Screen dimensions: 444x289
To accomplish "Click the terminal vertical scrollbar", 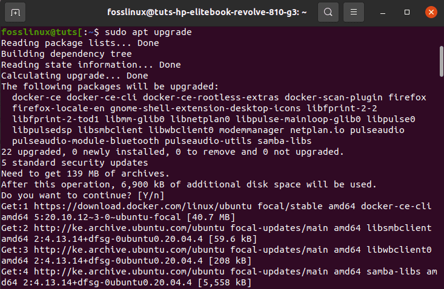I will click(x=442, y=61).
